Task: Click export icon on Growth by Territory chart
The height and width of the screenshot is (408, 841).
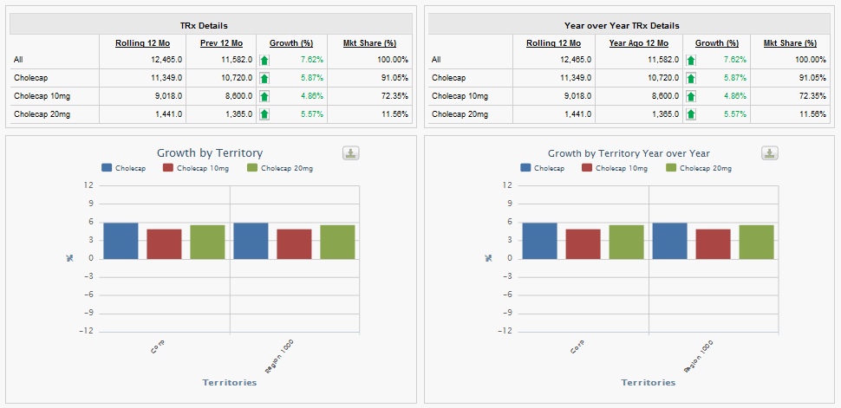Action: [x=350, y=153]
